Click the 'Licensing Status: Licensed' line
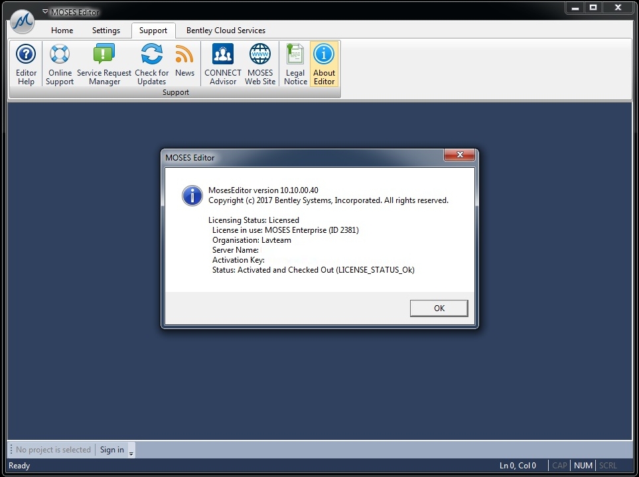This screenshot has height=477, width=639. coord(253,220)
